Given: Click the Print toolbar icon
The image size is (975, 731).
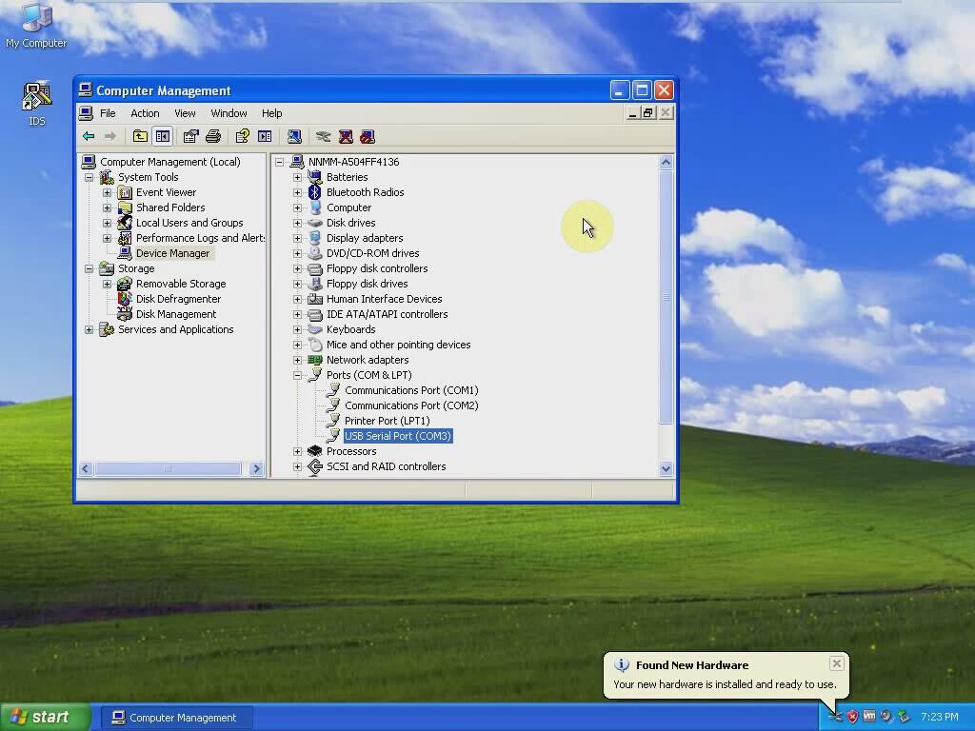Looking at the screenshot, I should (213, 136).
